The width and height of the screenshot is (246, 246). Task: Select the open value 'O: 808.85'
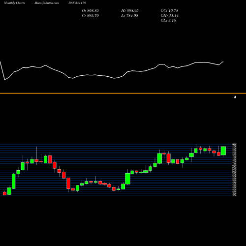point(91,11)
